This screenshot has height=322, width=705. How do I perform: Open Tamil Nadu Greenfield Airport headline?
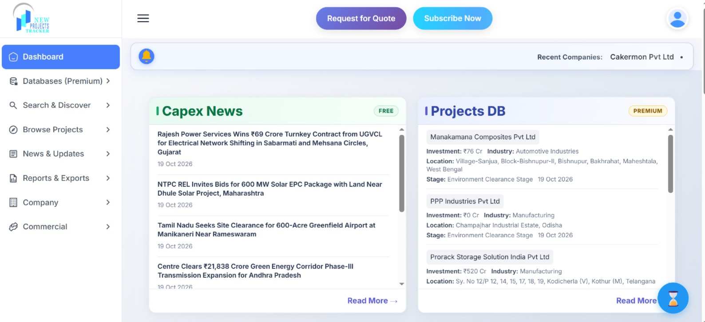(x=266, y=230)
